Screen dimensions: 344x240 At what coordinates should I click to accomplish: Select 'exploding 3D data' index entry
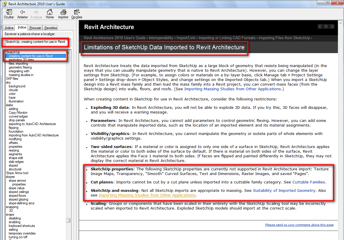21,60
